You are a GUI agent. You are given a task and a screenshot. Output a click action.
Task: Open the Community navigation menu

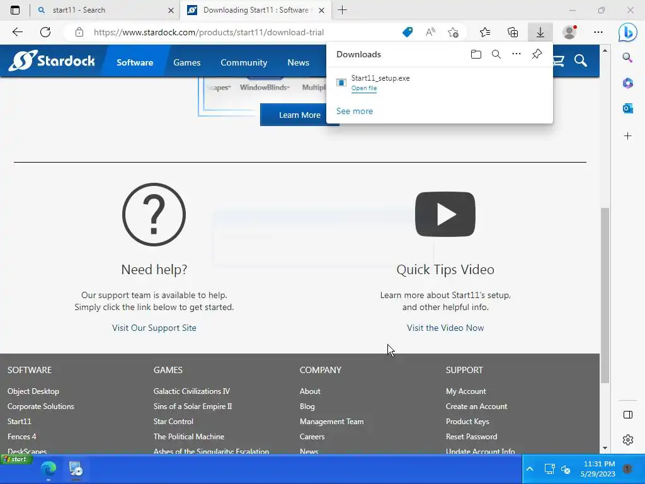[244, 62]
